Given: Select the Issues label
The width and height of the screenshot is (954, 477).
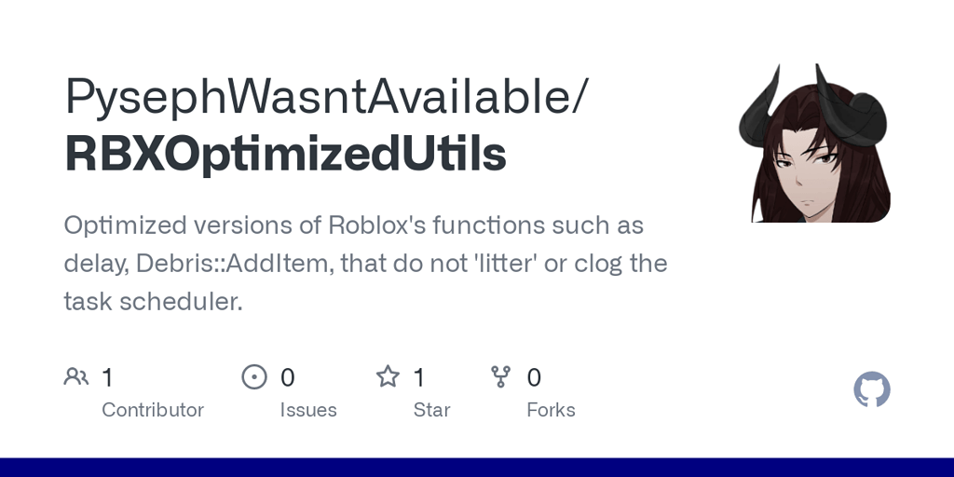Looking at the screenshot, I should [x=308, y=410].
